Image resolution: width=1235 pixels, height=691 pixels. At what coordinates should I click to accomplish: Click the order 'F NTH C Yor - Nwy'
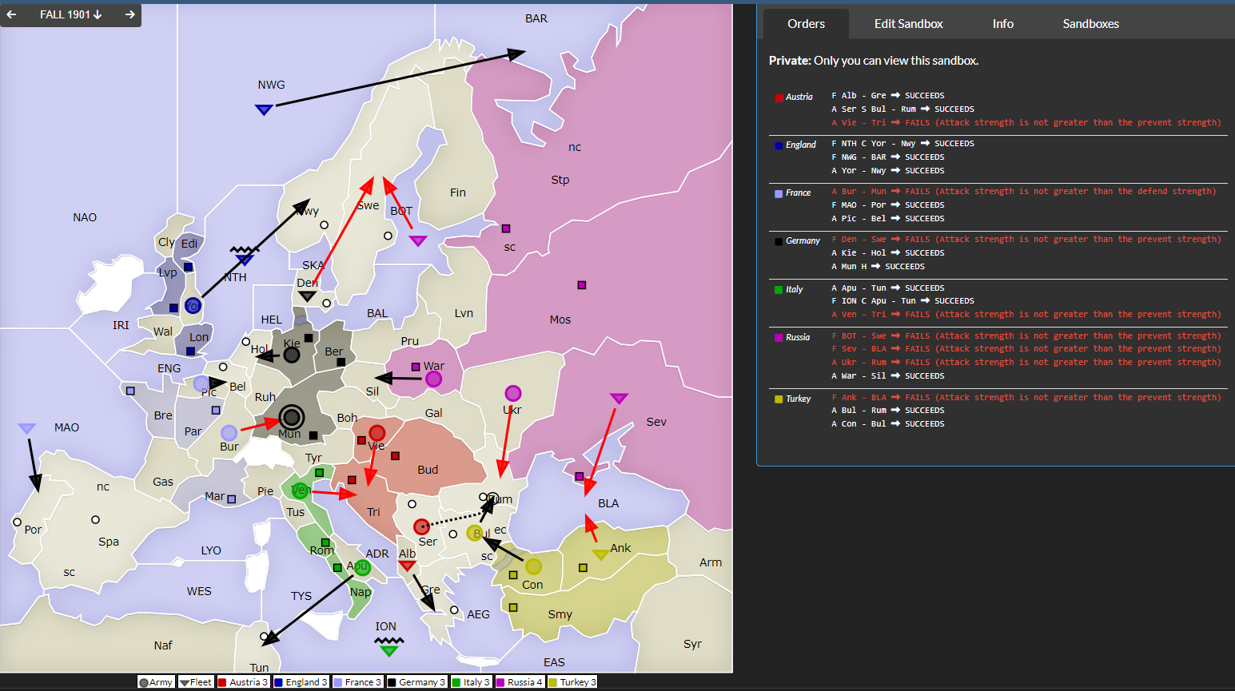click(x=902, y=144)
